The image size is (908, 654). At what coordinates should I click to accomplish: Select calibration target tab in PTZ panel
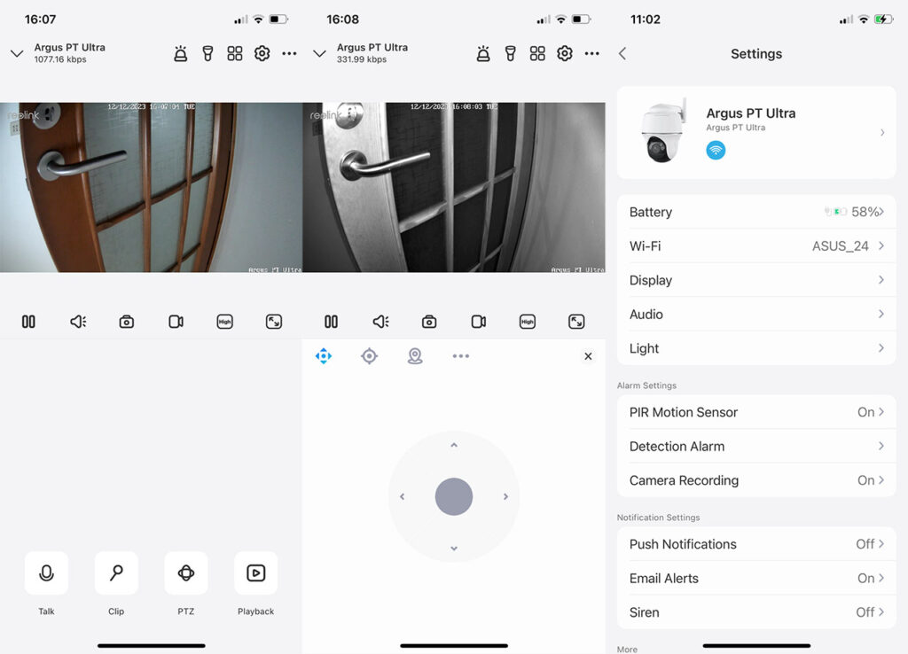coord(370,356)
